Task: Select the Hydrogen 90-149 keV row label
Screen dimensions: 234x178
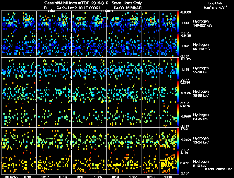Action: coord(202,47)
